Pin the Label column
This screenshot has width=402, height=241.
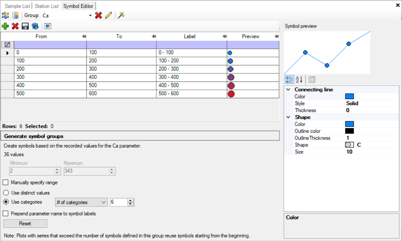pos(224,36)
